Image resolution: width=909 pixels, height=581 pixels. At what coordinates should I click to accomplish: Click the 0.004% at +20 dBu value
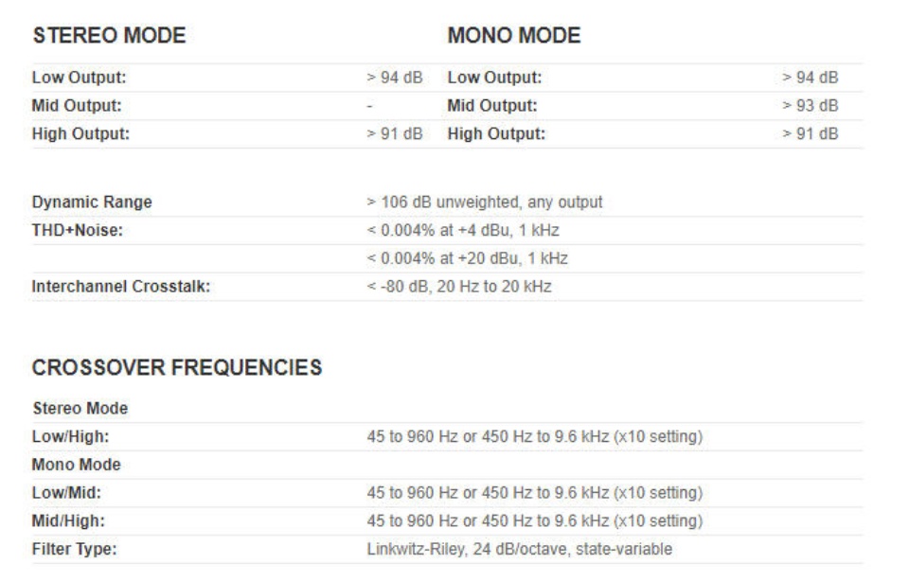471,258
